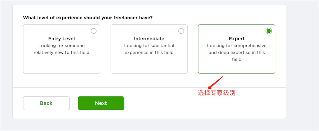
Task: Click the red Chinese annotation text
Action: point(217,93)
